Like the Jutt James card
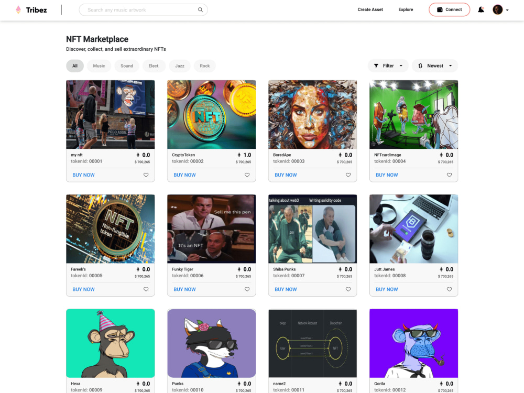524x393 pixels. (449, 289)
